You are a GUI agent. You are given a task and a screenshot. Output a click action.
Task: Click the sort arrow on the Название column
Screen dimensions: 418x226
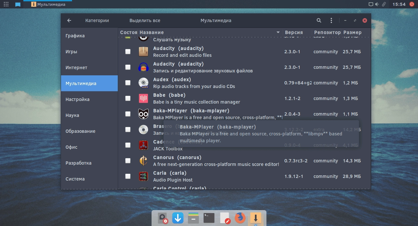coord(278,32)
